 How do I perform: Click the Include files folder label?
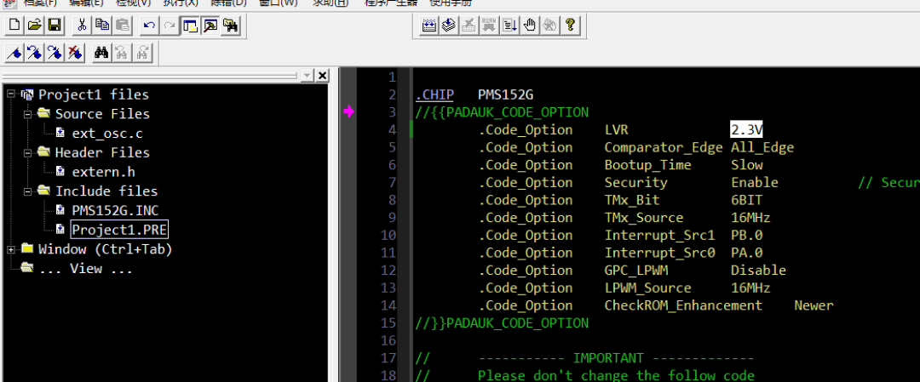tap(106, 191)
